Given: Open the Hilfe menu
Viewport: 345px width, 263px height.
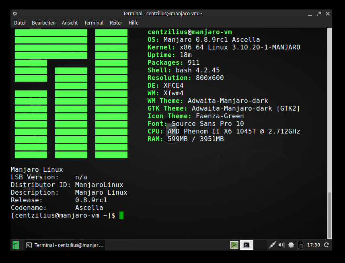Looking at the screenshot, I should (x=133, y=23).
